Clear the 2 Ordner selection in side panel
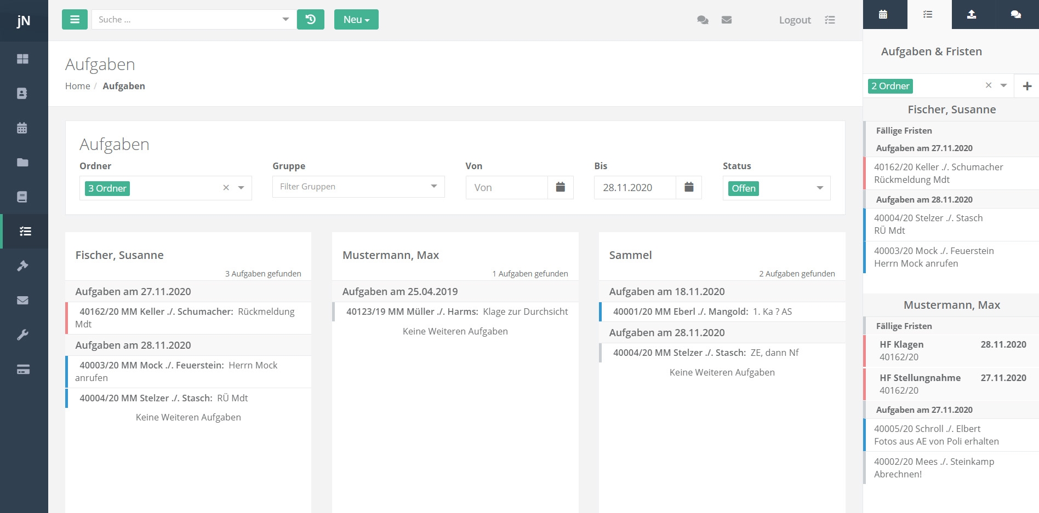This screenshot has height=513, width=1039. pos(989,85)
